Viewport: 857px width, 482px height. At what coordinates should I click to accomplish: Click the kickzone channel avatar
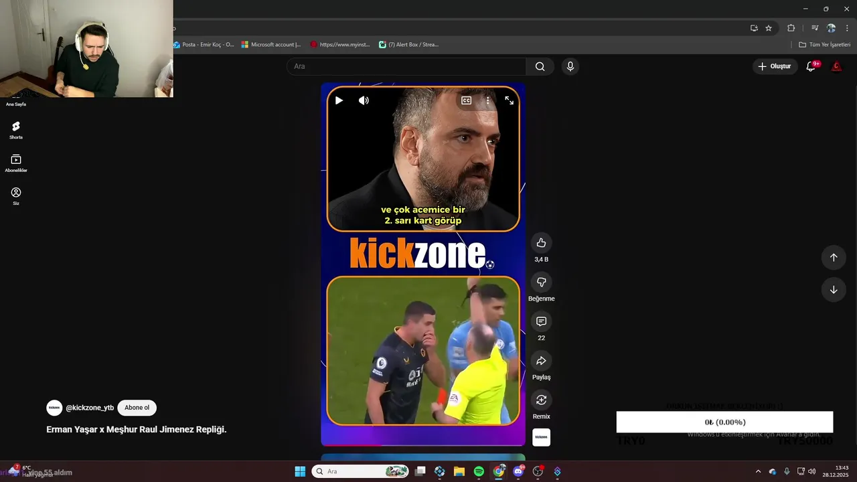tap(54, 408)
